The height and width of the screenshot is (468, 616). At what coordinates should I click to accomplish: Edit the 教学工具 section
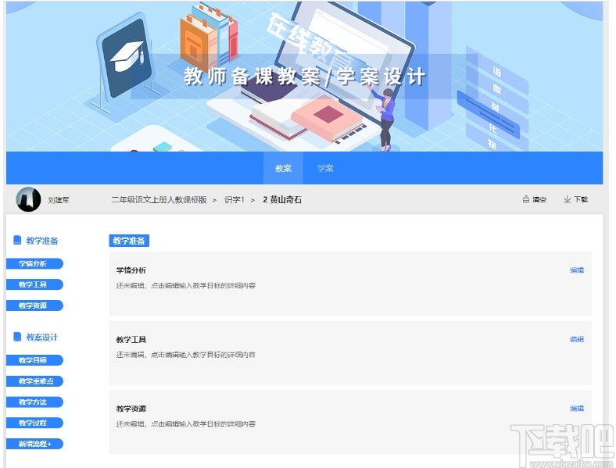[577, 339]
